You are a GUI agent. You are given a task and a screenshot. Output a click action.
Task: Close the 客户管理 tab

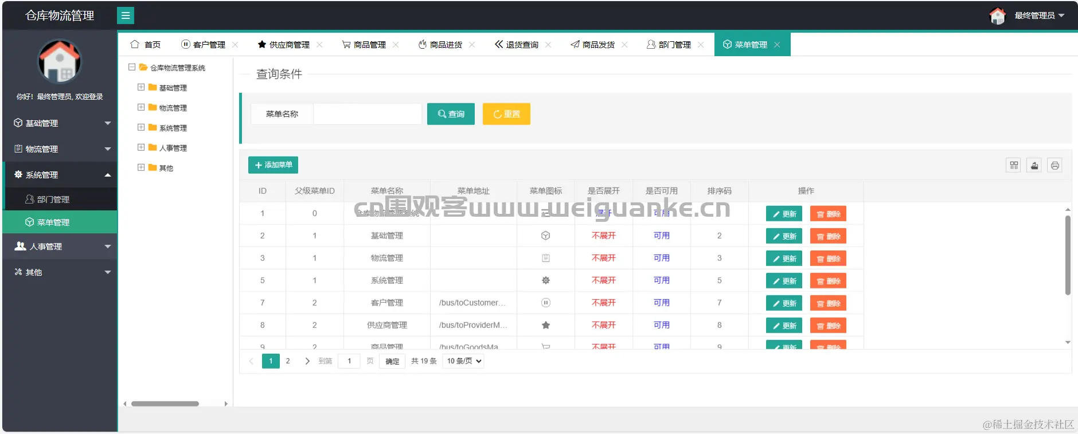[x=235, y=45]
